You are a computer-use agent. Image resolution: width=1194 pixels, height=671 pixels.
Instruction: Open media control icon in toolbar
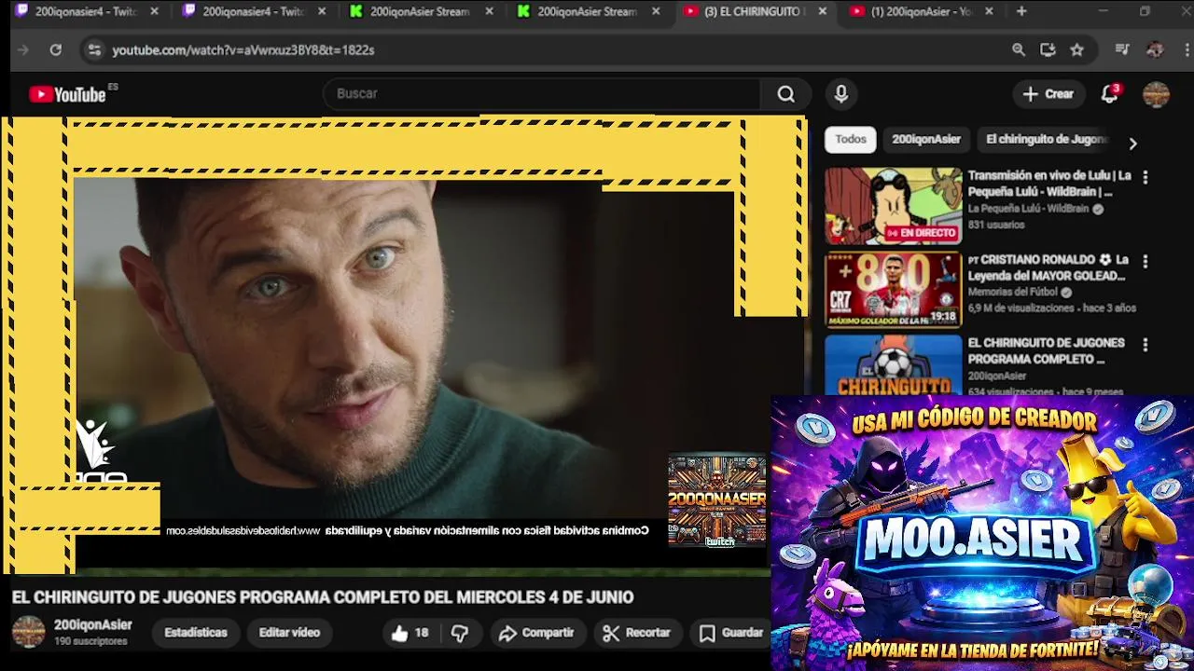click(1122, 49)
